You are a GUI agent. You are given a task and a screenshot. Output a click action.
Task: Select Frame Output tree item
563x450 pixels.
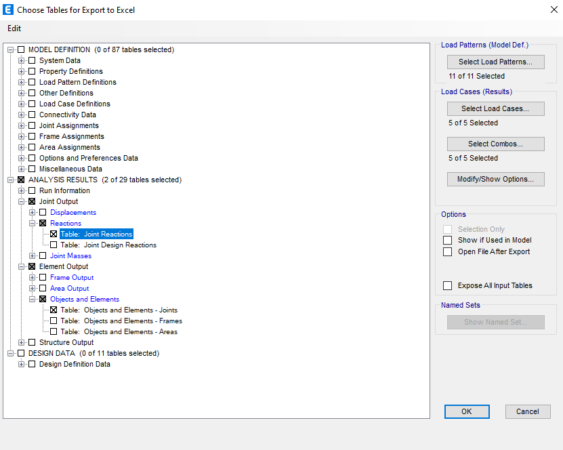(x=72, y=277)
